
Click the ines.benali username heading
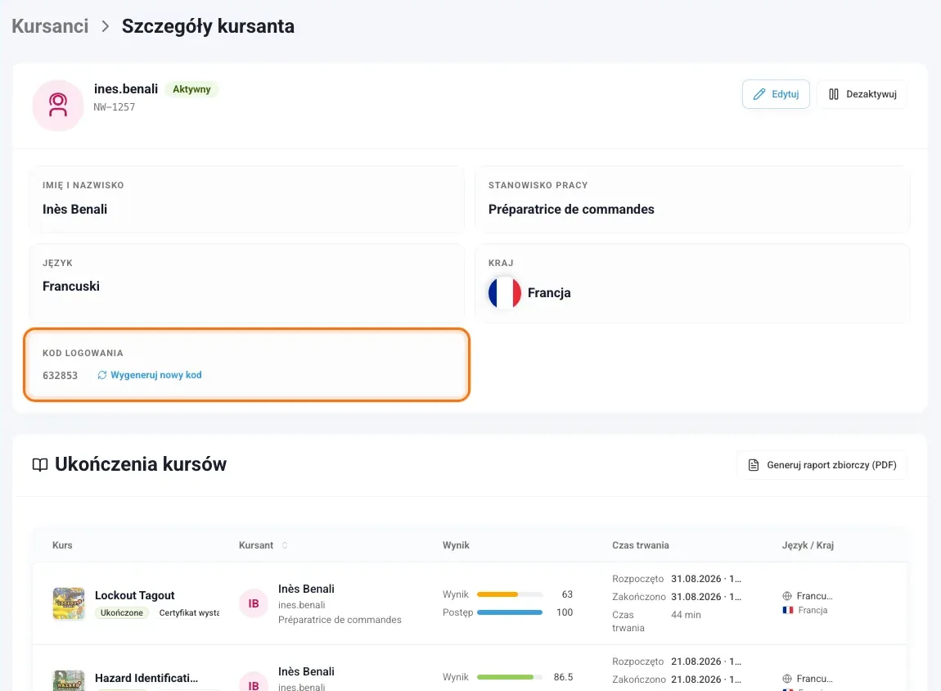click(x=126, y=89)
